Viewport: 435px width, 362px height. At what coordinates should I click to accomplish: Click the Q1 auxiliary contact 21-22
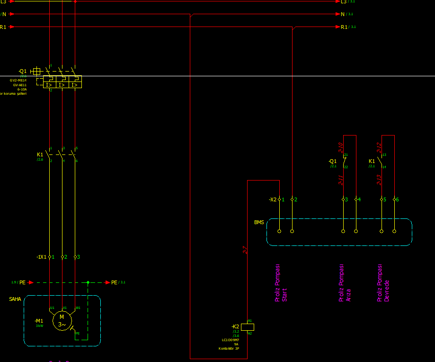click(x=345, y=161)
